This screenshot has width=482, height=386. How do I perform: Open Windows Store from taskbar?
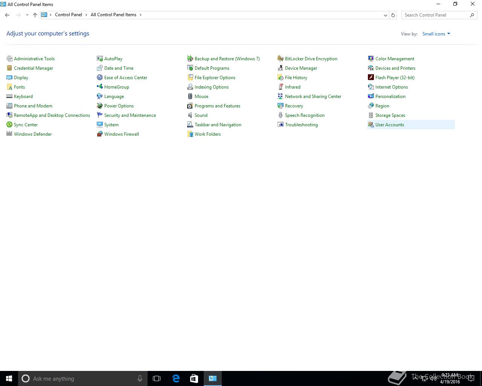point(194,378)
